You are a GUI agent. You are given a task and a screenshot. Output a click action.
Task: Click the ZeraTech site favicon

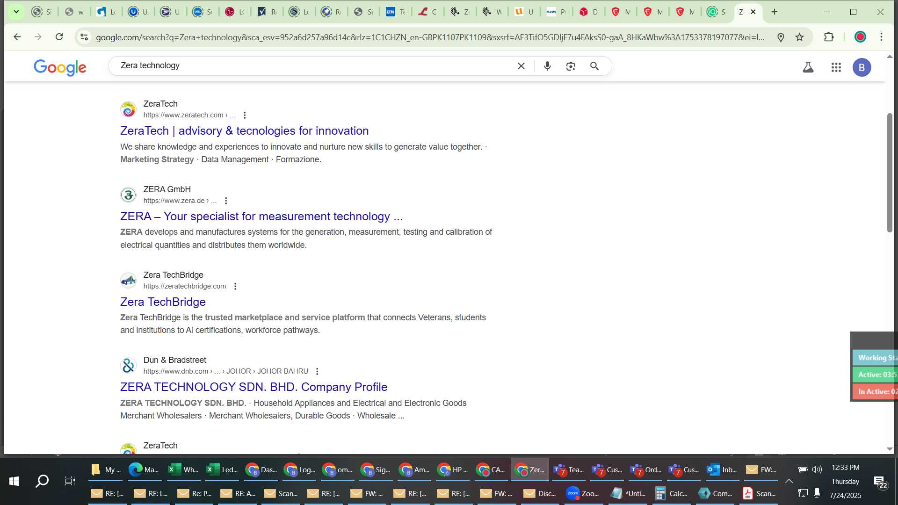click(128, 109)
